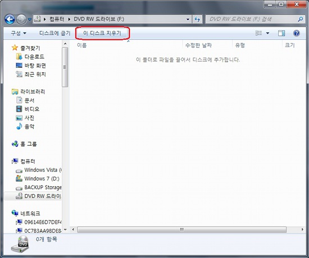Click the 다운로드 folder icon

[19, 57]
